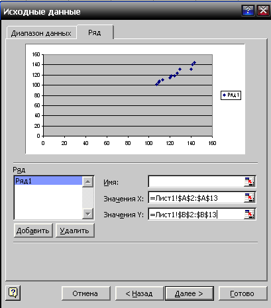The width and height of the screenshot is (271, 308).
Task: Click the Ряд1 legend in chart preview
Action: (231, 95)
